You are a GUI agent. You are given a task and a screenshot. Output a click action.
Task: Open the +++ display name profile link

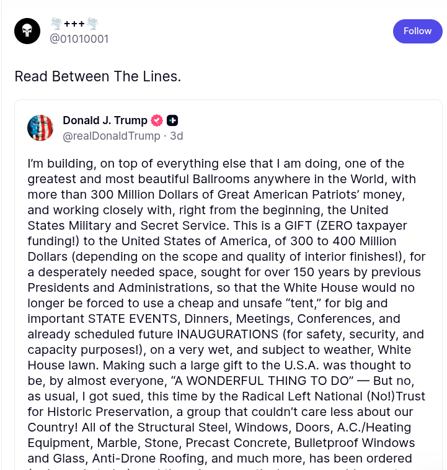[74, 24]
